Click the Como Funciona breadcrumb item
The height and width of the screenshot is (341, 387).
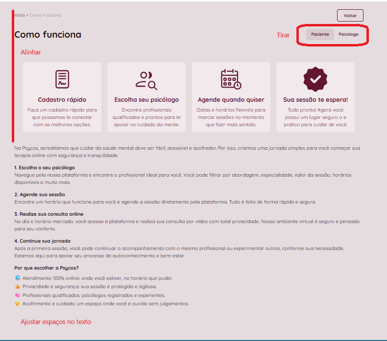point(46,15)
